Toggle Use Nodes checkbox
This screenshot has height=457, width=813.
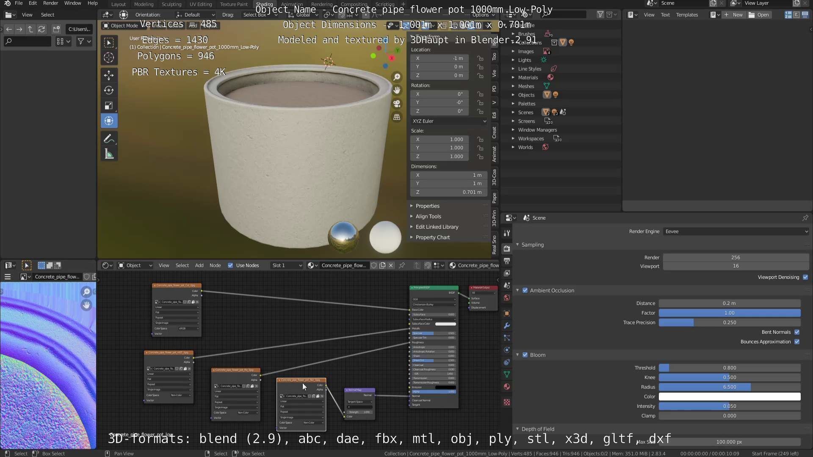[230, 265]
